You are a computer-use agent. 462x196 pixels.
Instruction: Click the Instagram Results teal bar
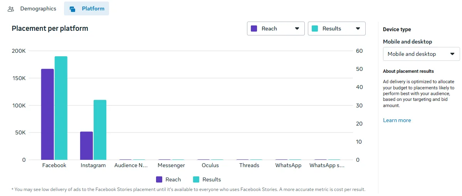[x=100, y=130]
